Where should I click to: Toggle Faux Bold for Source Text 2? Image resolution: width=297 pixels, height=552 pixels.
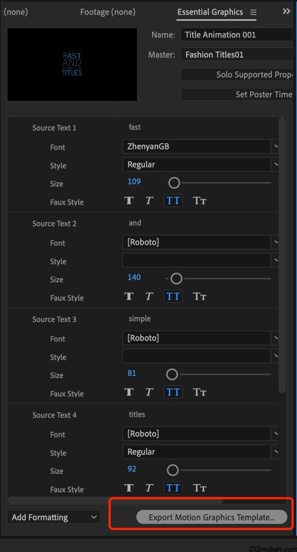129,296
